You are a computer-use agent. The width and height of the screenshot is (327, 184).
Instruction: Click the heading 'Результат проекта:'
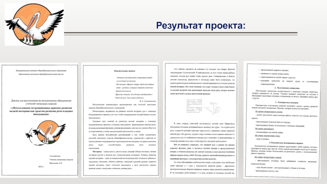(x=201, y=26)
